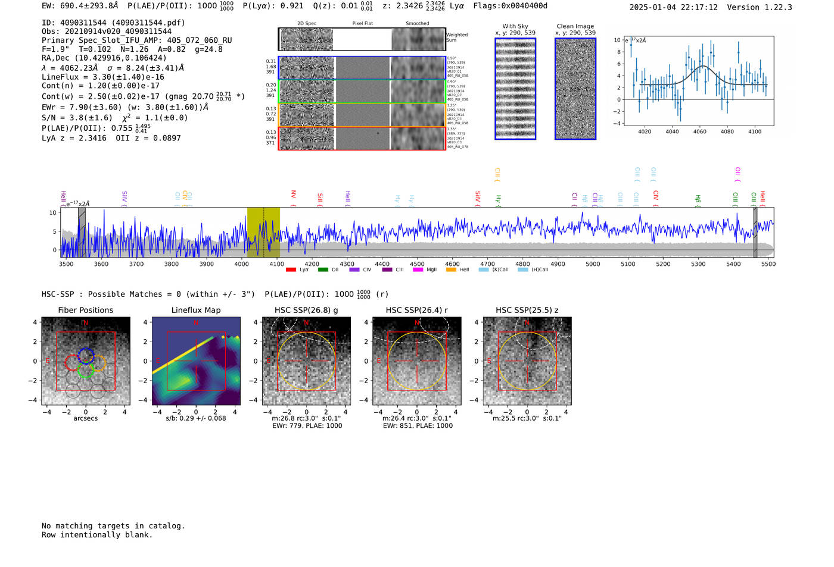Select the orange-bordered 2D spectrum fiber row
This screenshot has height=567, width=834.
pos(362,115)
